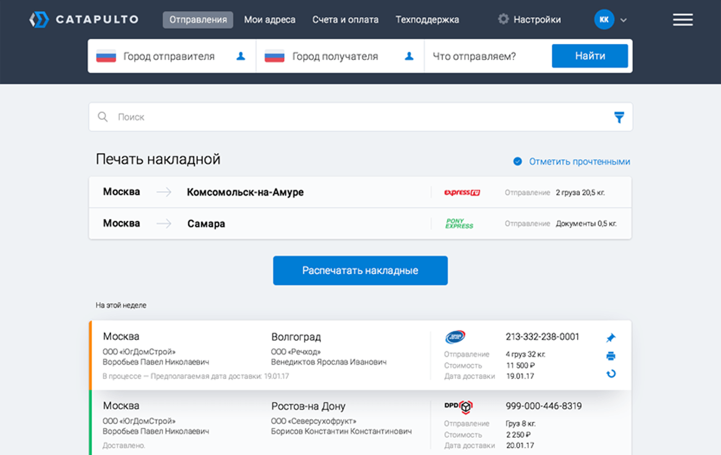Click arrow icon in Москва–Самара row
Image resolution: width=721 pixels, height=455 pixels.
[164, 224]
